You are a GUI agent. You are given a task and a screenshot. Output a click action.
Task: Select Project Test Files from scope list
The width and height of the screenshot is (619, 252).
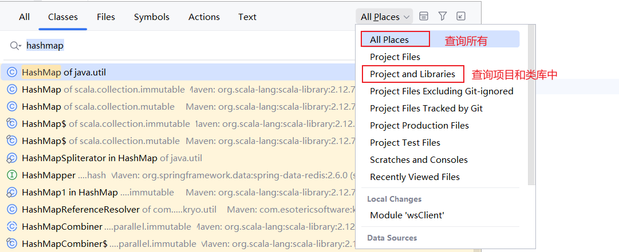tap(405, 143)
